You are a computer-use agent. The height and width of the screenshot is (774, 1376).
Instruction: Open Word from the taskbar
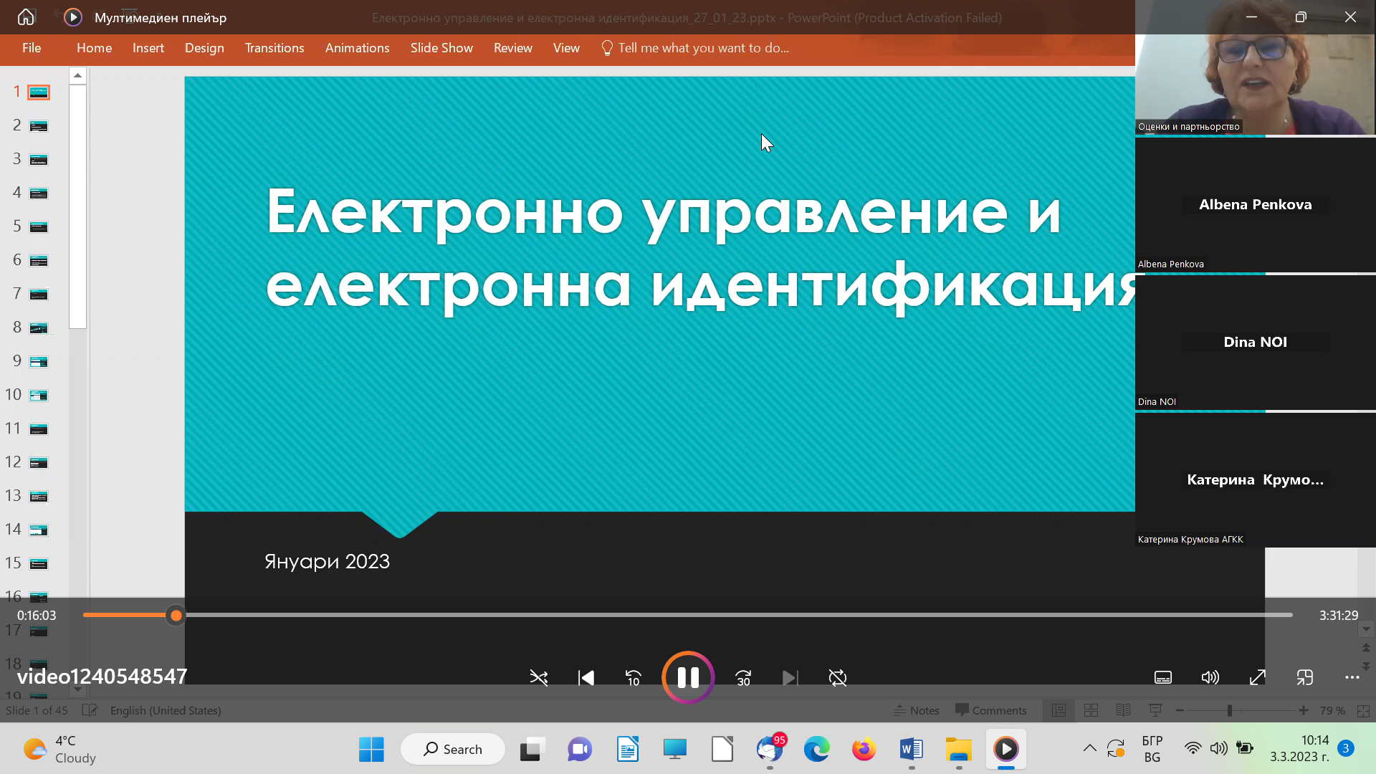[x=911, y=749]
